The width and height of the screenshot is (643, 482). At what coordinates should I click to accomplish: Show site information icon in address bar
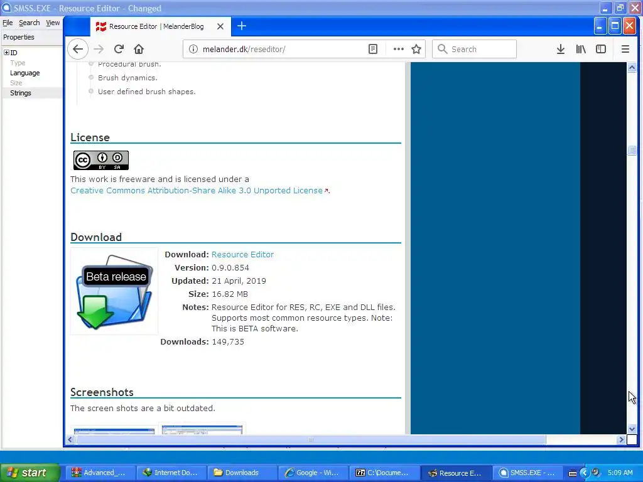pos(193,49)
